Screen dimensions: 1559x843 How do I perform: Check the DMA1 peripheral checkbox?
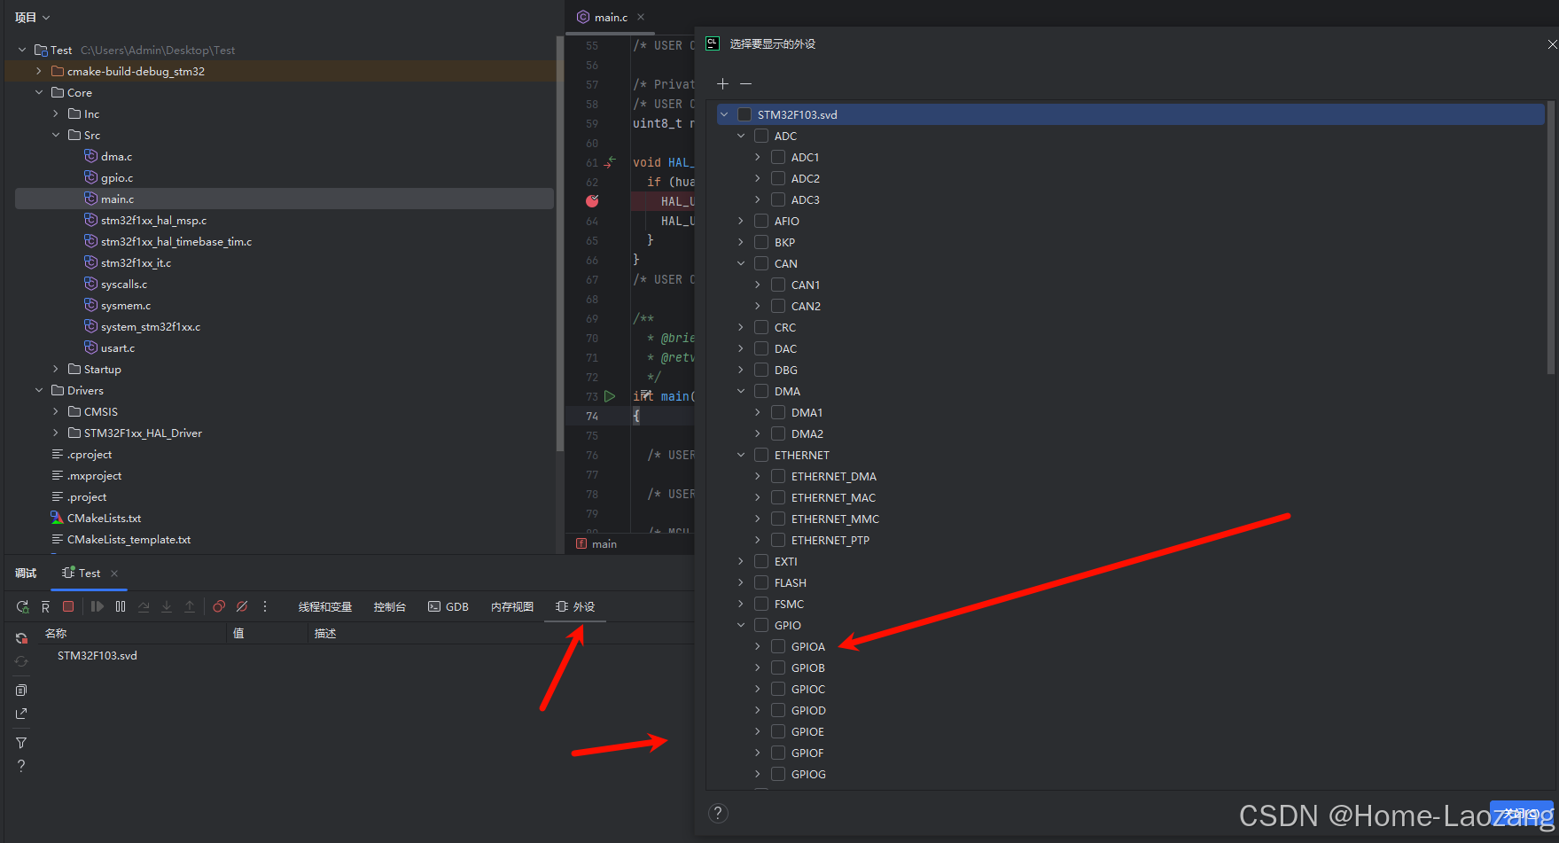point(778,412)
